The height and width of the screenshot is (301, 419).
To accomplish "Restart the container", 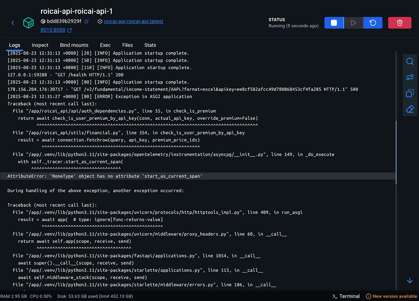I will point(373,23).
